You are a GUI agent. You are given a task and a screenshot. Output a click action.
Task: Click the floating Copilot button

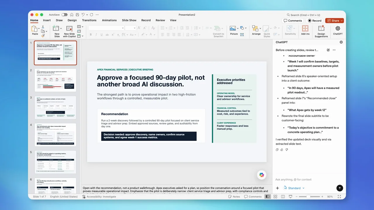tap(262, 175)
